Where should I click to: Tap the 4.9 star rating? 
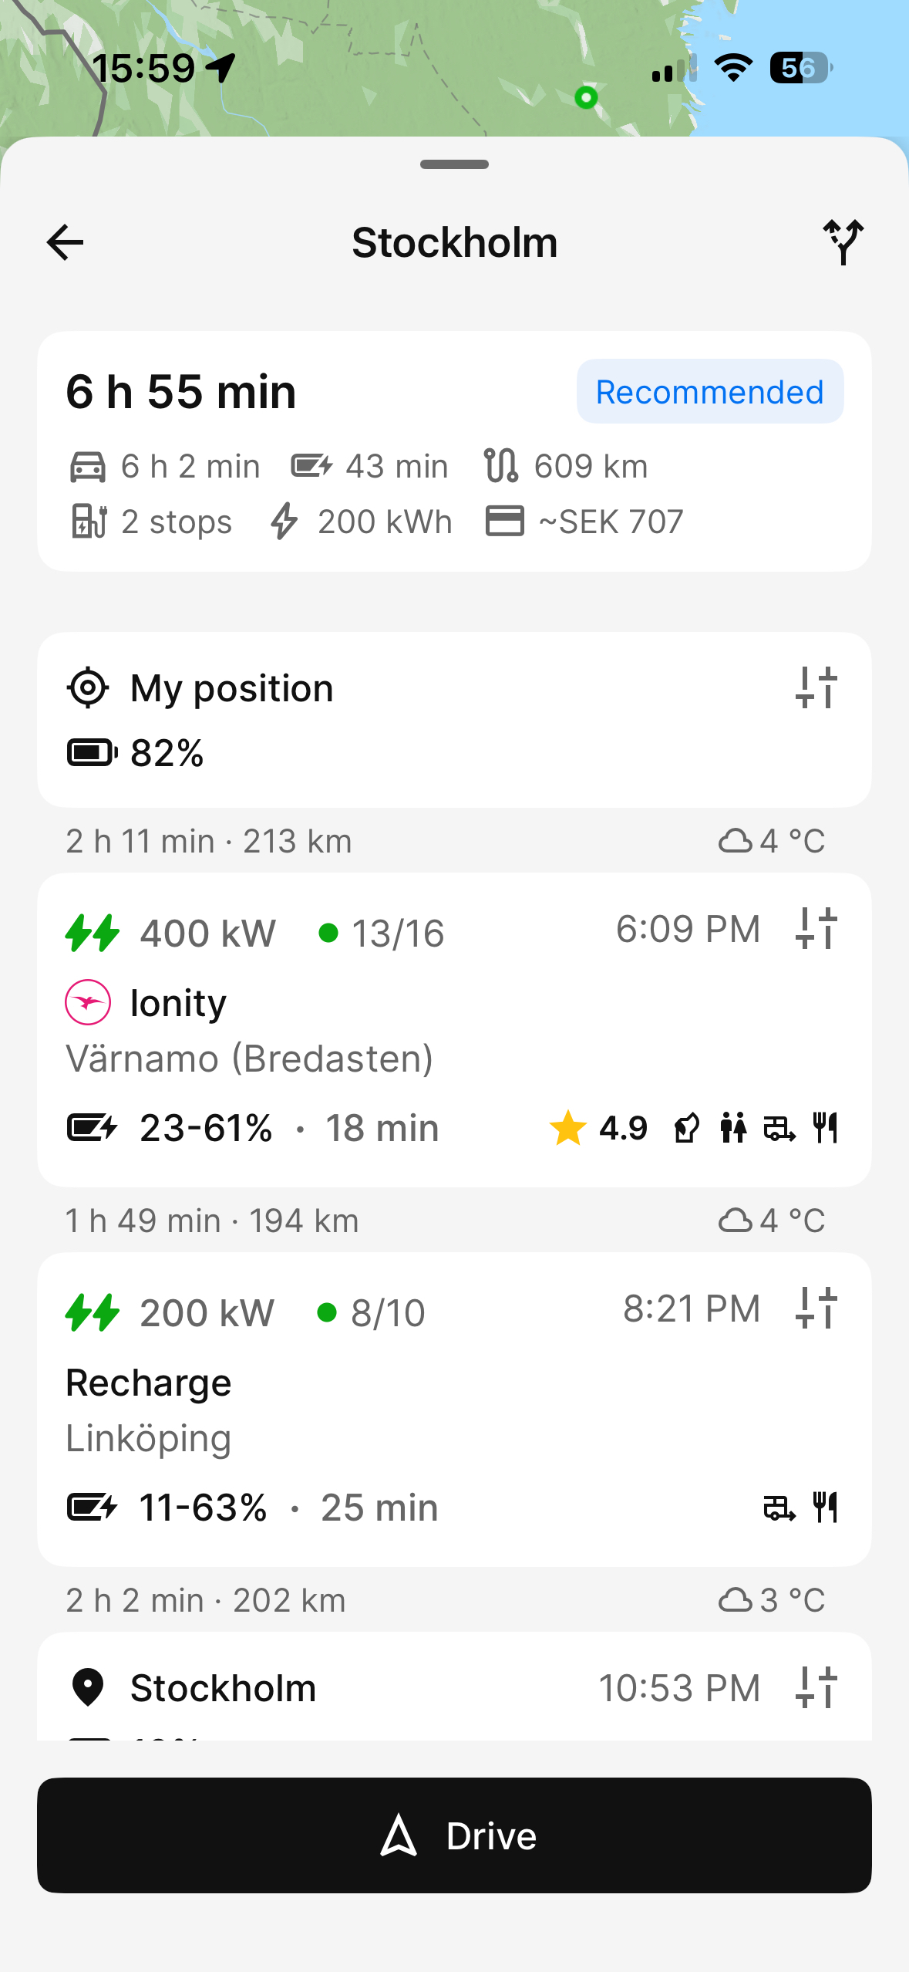[x=599, y=1128]
